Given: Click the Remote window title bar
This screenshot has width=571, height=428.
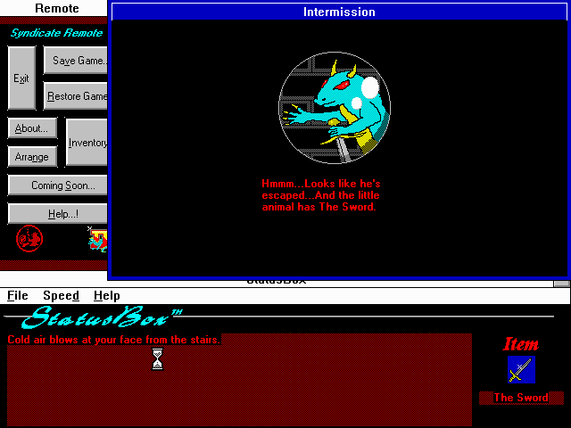Looking at the screenshot, I should [54, 8].
